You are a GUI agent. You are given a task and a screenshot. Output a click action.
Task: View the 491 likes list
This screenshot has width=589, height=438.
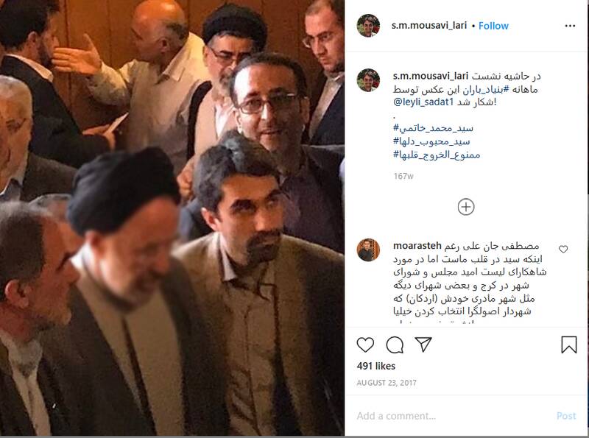(x=376, y=366)
